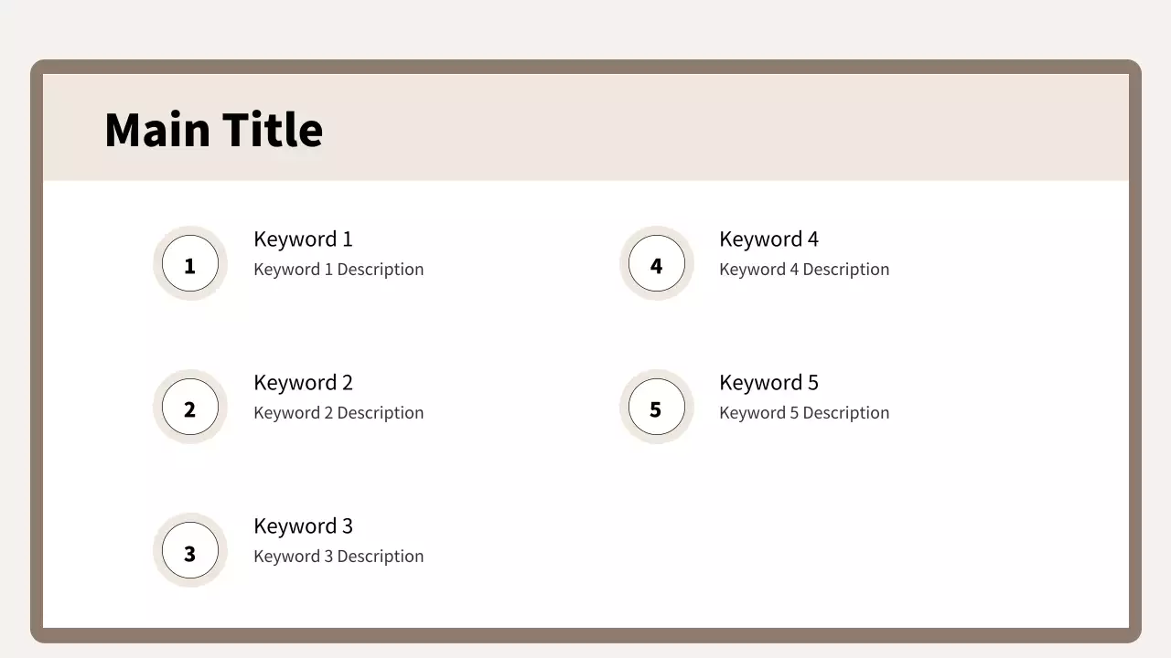Click the light gray background outside the frame

pyautogui.click(x=585, y=27)
